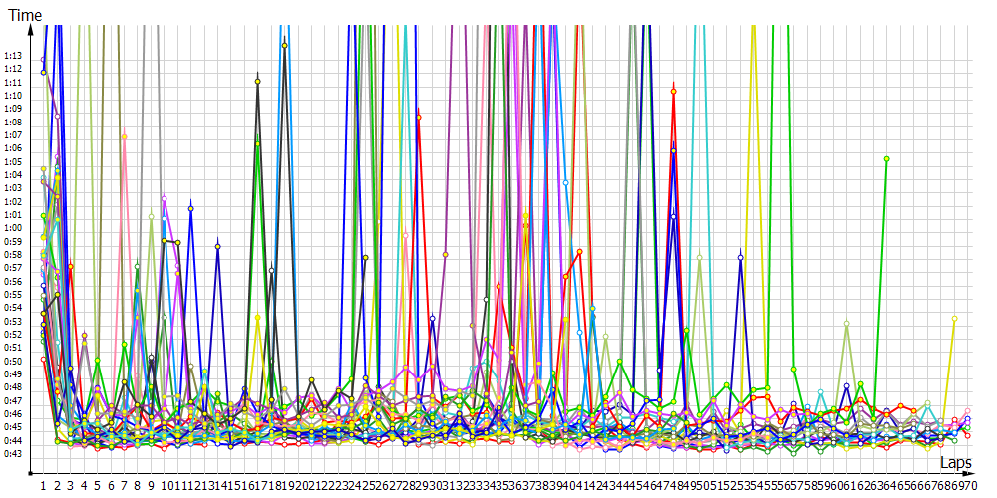Select the olive peak marker at lap 50
Image resolution: width=997 pixels, height=498 pixels.
coord(700,258)
